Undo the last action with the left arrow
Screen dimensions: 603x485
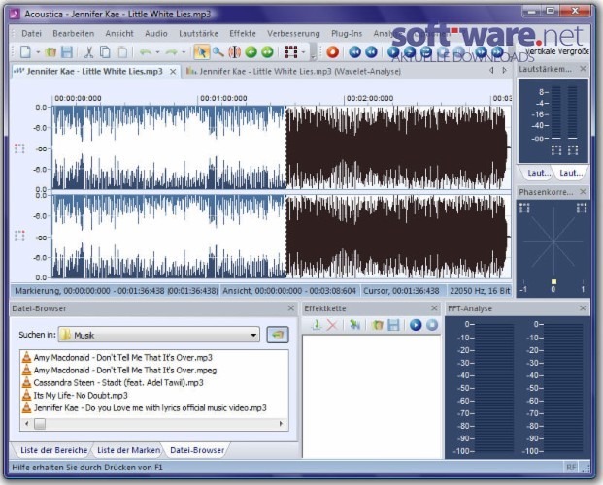pyautogui.click(x=146, y=51)
